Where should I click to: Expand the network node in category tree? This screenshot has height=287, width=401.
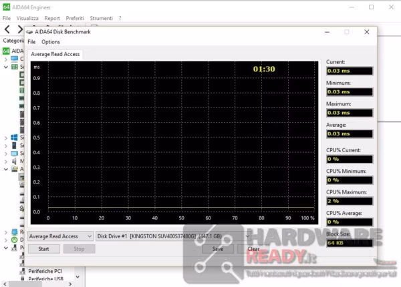coord(5,232)
